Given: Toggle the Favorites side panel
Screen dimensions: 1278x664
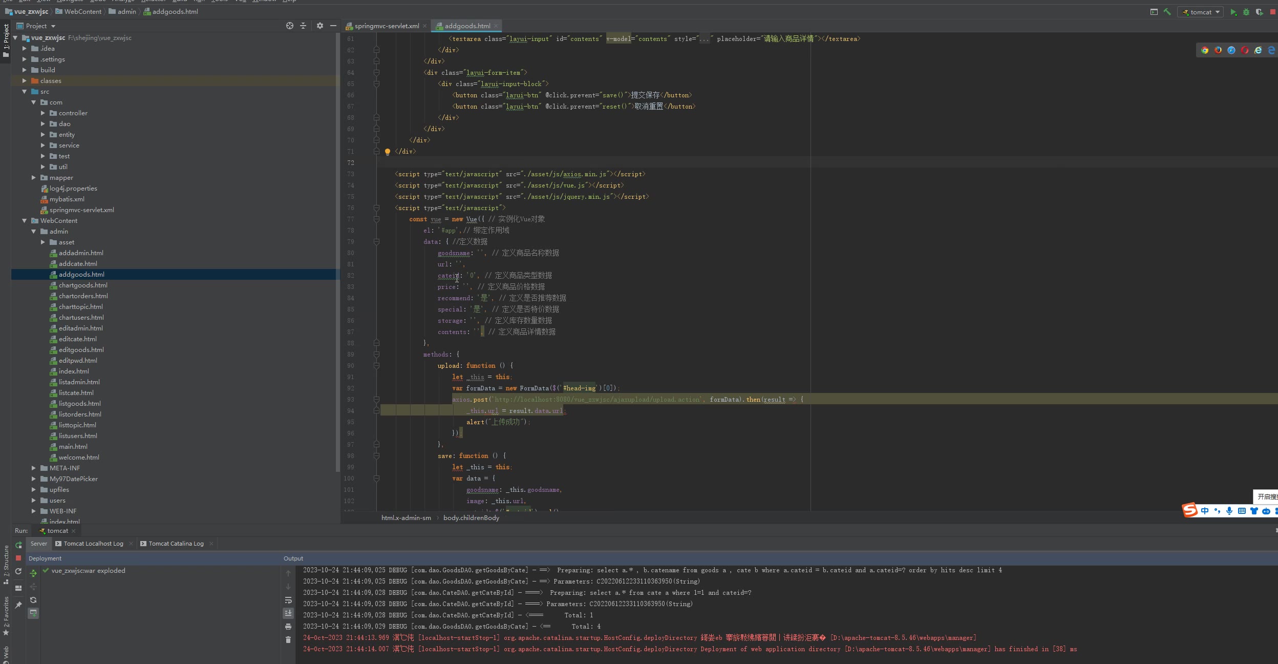Looking at the screenshot, I should coord(6,616).
